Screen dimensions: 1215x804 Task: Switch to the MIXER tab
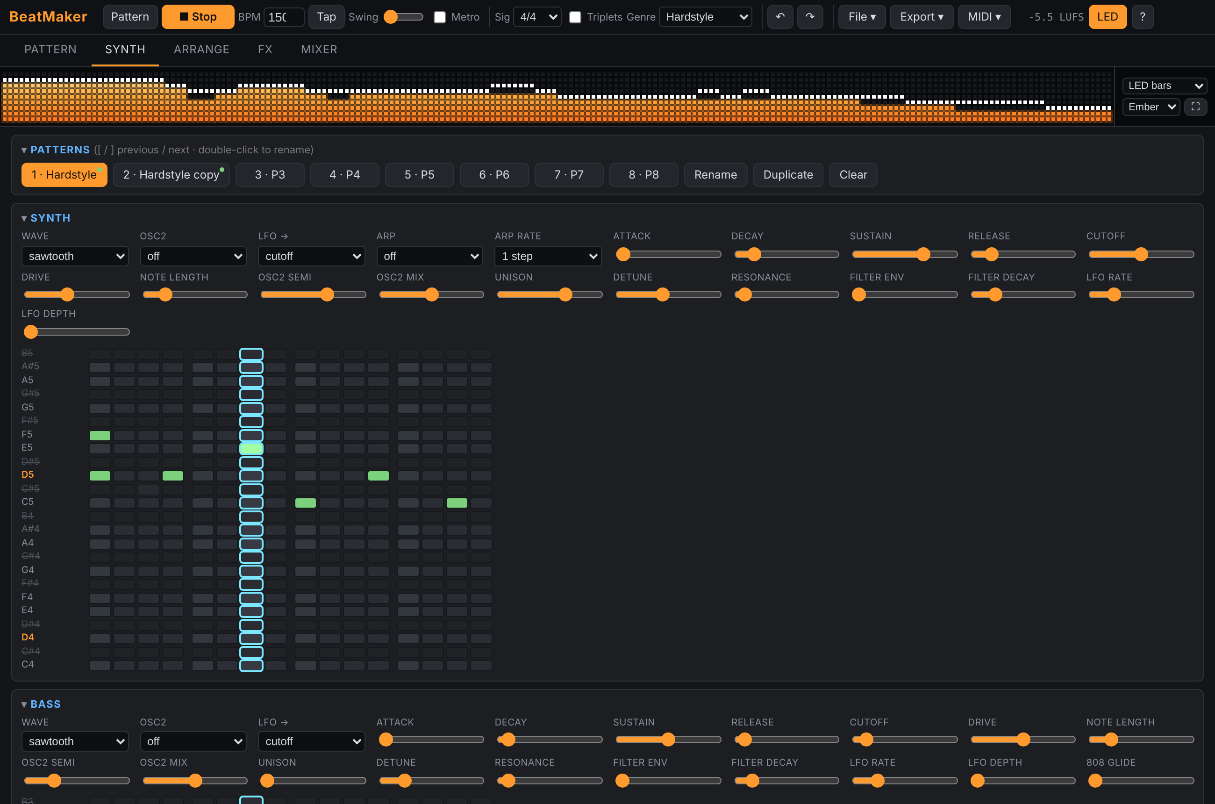pyautogui.click(x=319, y=50)
